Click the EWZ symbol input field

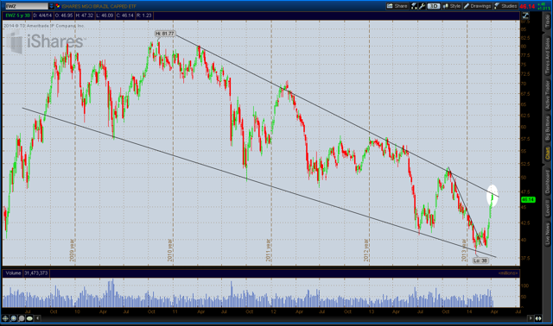[x=27, y=6]
